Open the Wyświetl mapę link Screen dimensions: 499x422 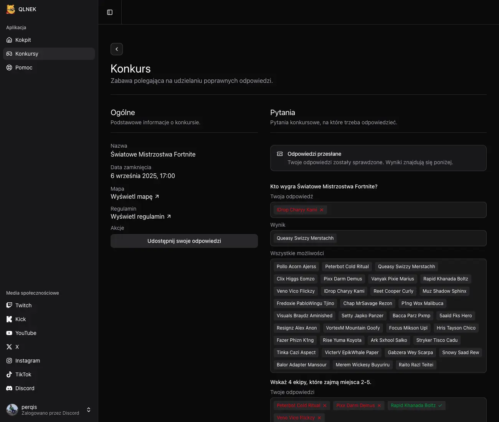point(135,196)
